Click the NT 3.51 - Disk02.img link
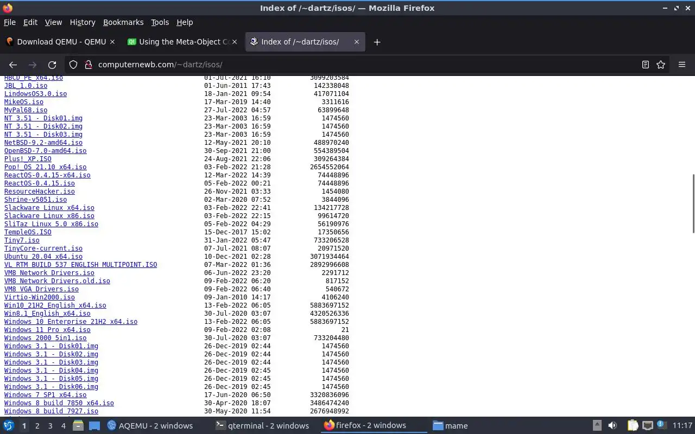This screenshot has height=434, width=695. [43, 126]
